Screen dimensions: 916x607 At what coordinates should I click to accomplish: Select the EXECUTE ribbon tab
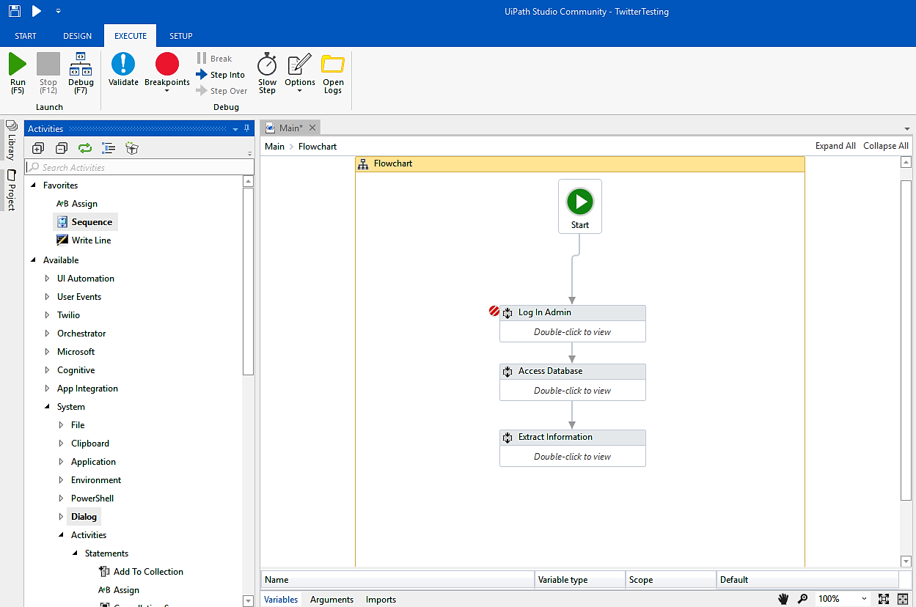coord(131,36)
